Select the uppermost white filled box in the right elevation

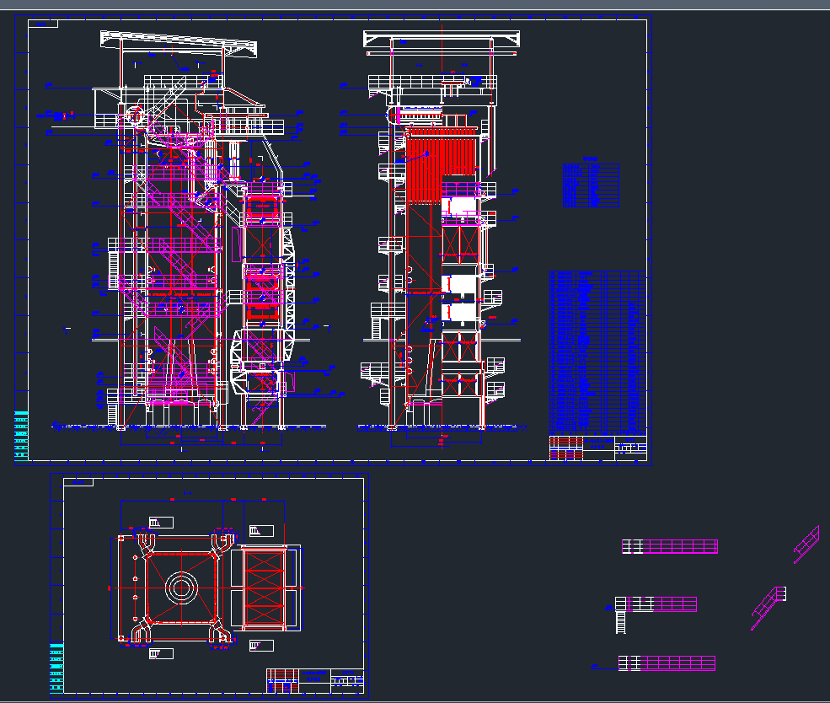(459, 206)
